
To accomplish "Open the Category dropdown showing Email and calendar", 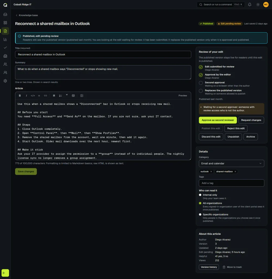I will pyautogui.click(x=231, y=163).
